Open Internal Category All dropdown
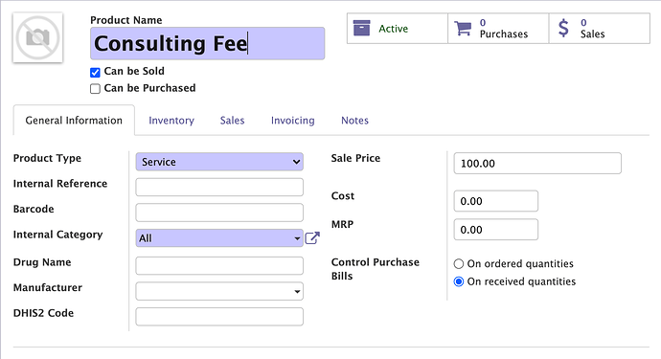The height and width of the screenshot is (359, 661). (219, 238)
